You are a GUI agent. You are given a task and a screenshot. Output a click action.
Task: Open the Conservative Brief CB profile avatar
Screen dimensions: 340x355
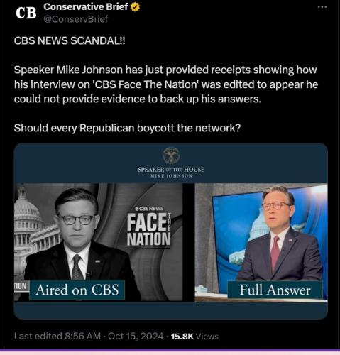tap(26, 13)
